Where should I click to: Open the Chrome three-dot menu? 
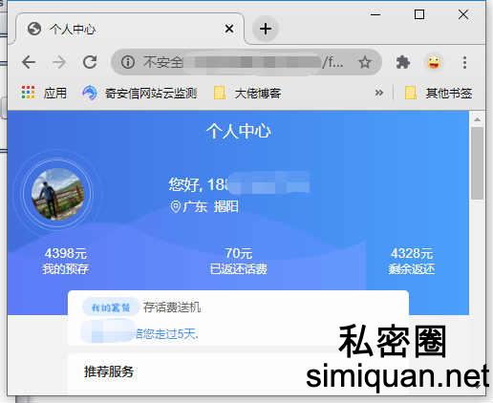[x=464, y=62]
